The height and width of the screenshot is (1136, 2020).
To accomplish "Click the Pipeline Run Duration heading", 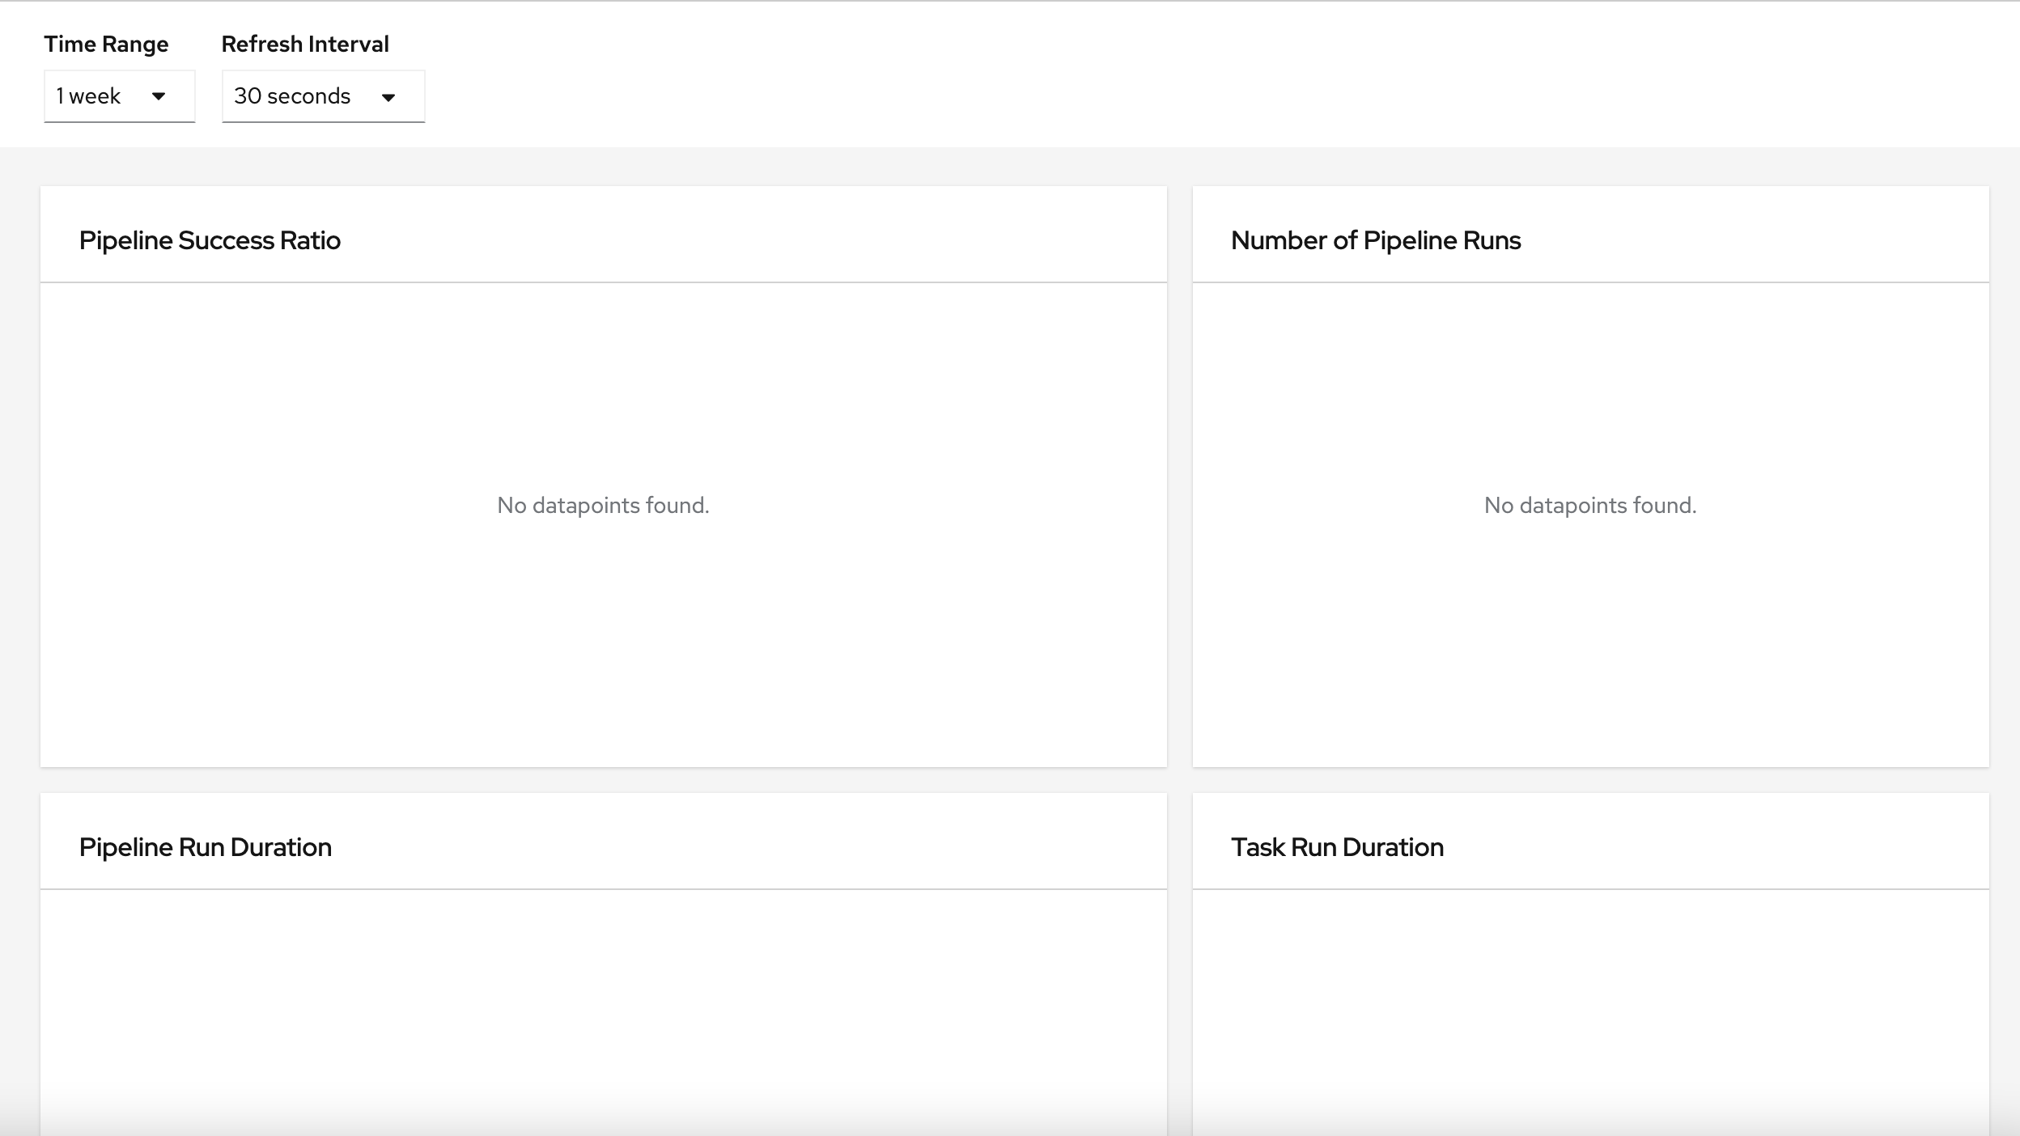I will point(206,847).
